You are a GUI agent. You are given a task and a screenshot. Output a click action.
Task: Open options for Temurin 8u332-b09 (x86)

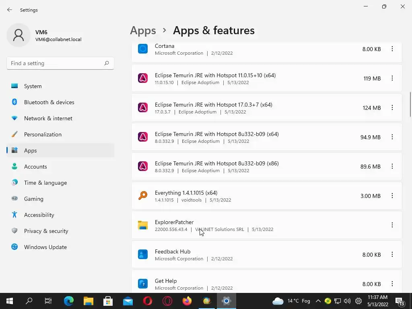392,166
